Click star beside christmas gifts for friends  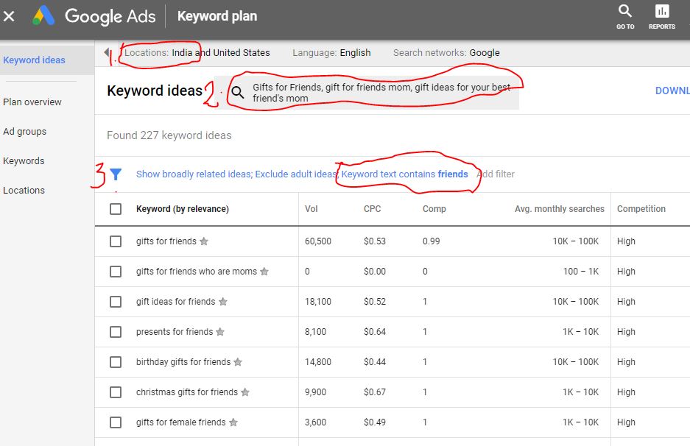coord(245,392)
